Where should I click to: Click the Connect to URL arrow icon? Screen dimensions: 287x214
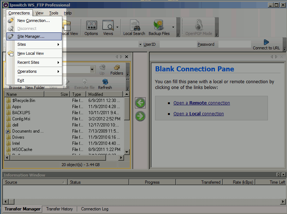click(x=266, y=43)
